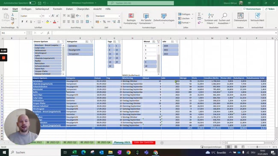Switch to the Ansicht ribbon tab
This screenshot has height=156, width=278.
pos(98,9)
